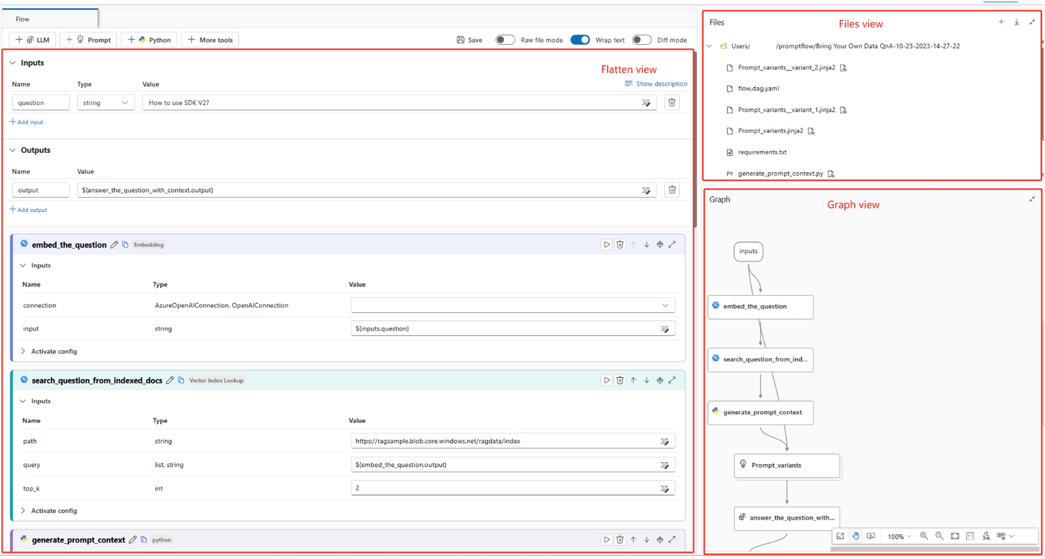The width and height of the screenshot is (1045, 559).
Task: Download files from the Files panel
Action: (x=1017, y=22)
